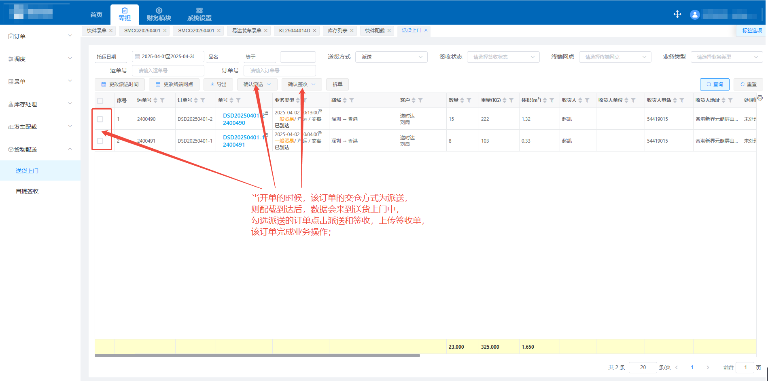Open the 送货方式 dropdown

(391, 57)
